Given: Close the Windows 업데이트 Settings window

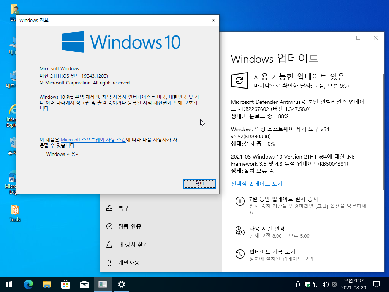Looking at the screenshot, I should coord(375,38).
